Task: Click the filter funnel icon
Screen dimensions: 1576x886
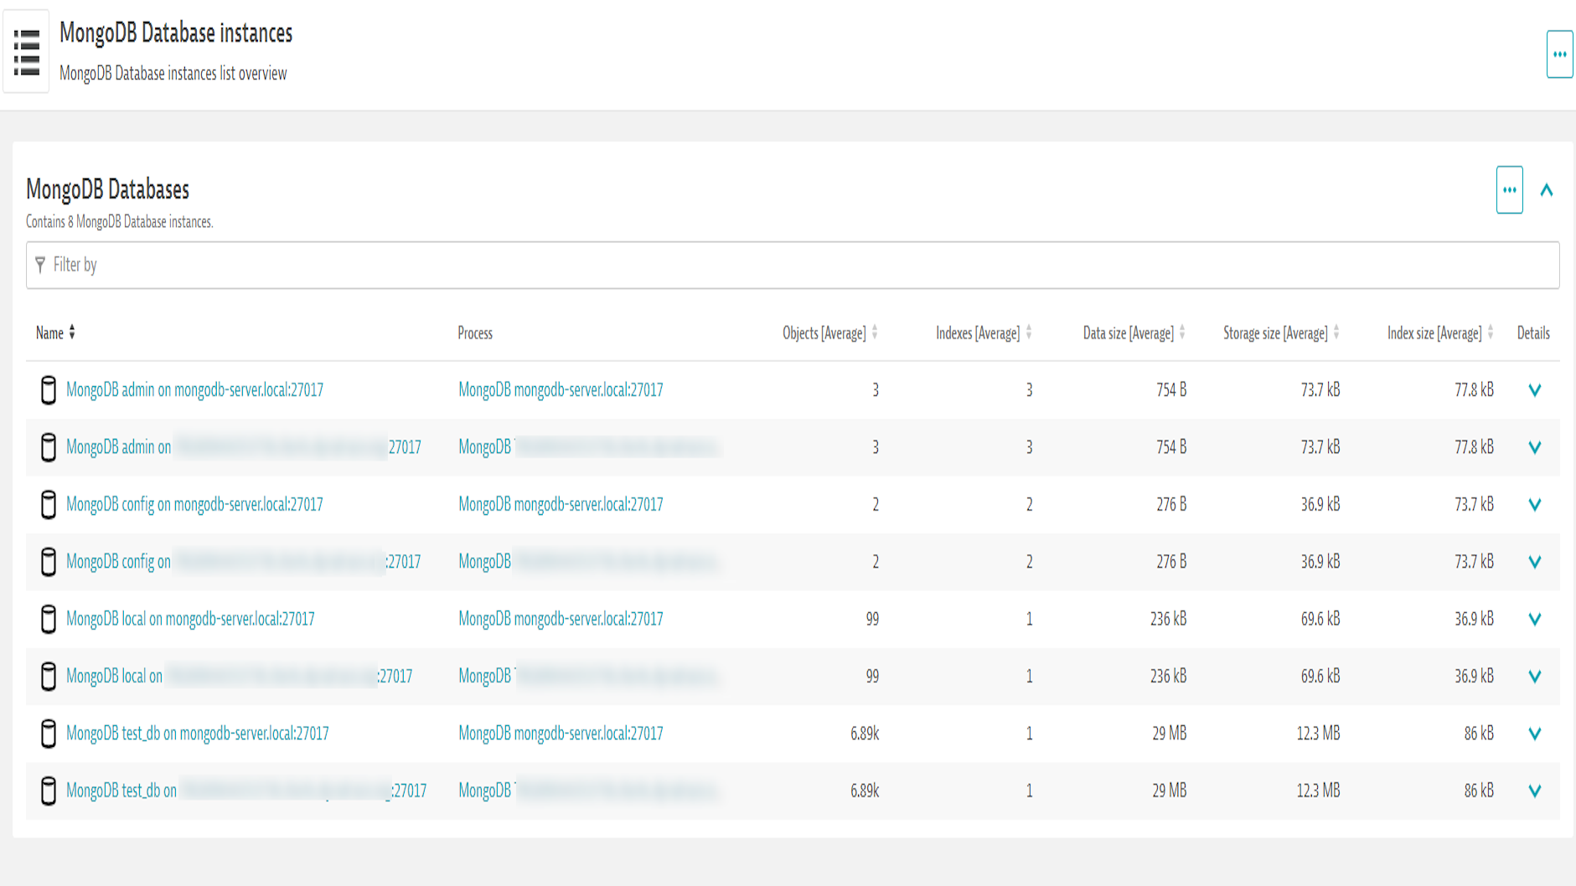Action: (x=40, y=265)
